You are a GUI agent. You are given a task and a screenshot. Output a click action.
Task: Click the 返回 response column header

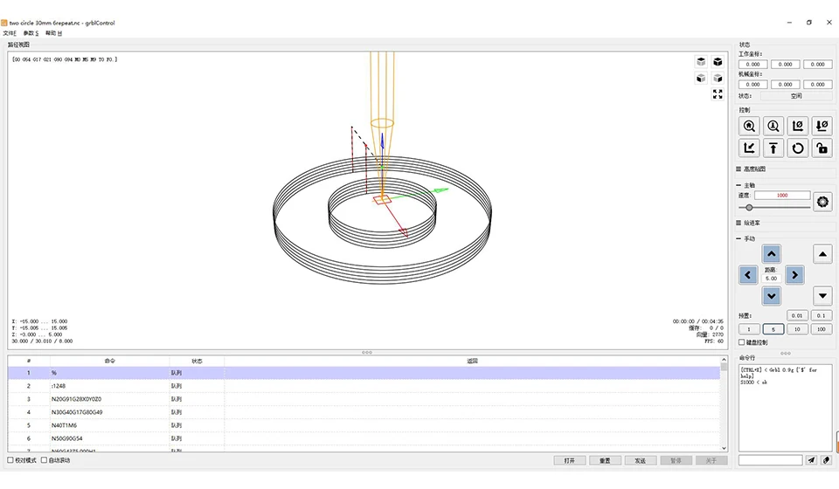(472, 361)
